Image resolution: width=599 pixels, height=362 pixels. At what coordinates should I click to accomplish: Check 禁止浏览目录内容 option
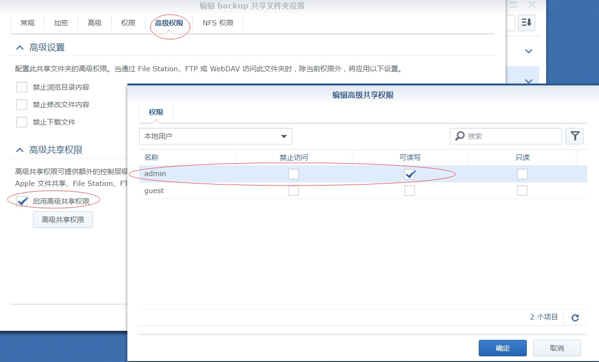click(x=22, y=87)
